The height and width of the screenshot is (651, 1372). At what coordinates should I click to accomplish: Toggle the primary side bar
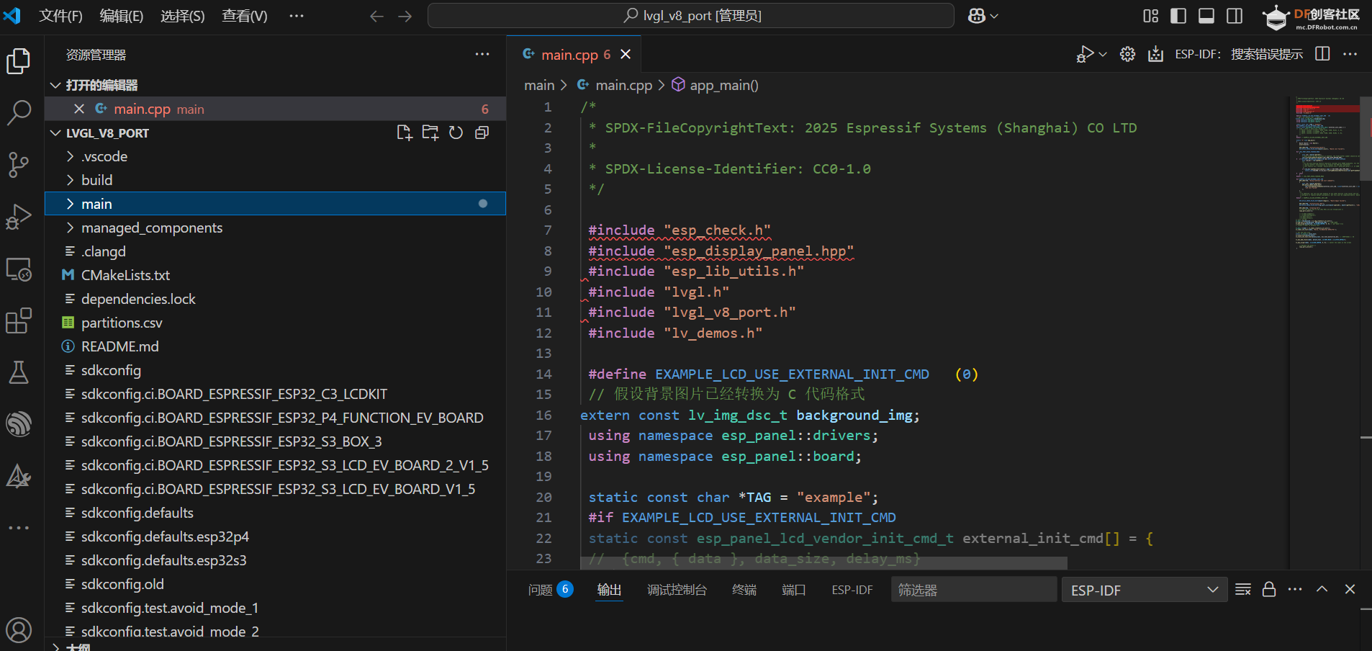click(x=1178, y=16)
